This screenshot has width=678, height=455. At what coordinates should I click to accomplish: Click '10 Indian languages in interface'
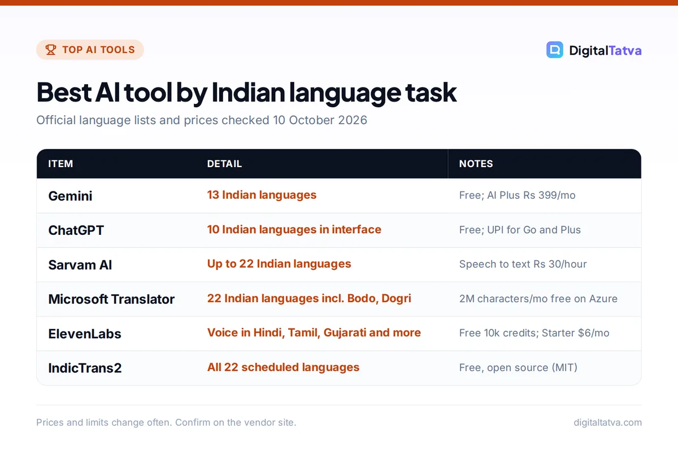[x=294, y=230]
